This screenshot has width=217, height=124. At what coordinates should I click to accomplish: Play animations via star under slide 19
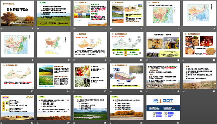pyautogui.click(x=2, y=123)
